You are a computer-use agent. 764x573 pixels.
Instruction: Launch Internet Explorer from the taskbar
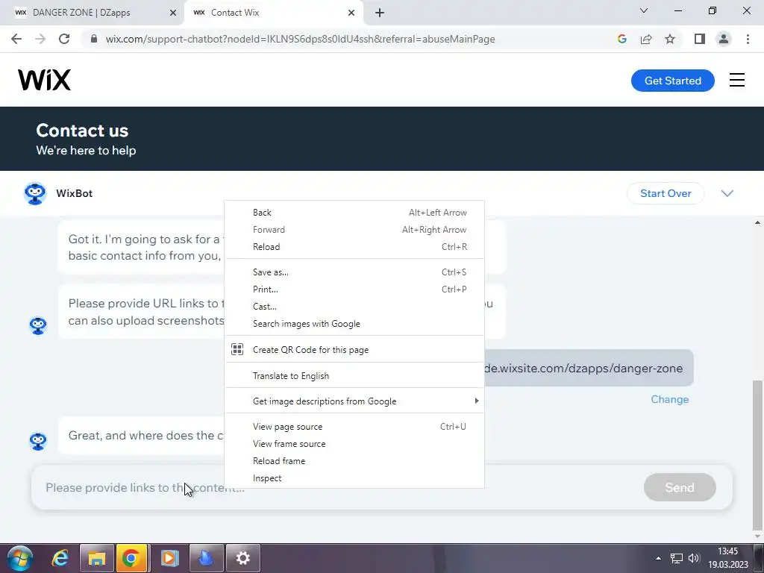pos(60,558)
